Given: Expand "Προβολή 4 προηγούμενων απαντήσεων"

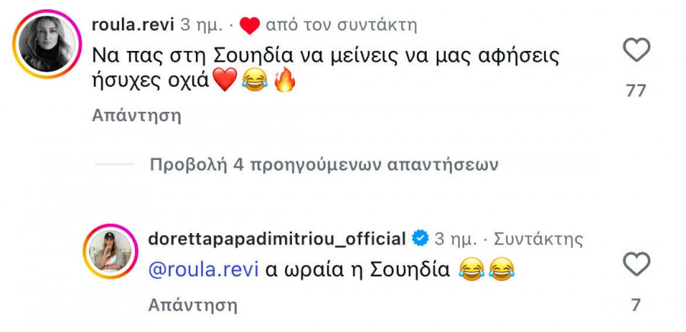Looking at the screenshot, I should point(324,164).
